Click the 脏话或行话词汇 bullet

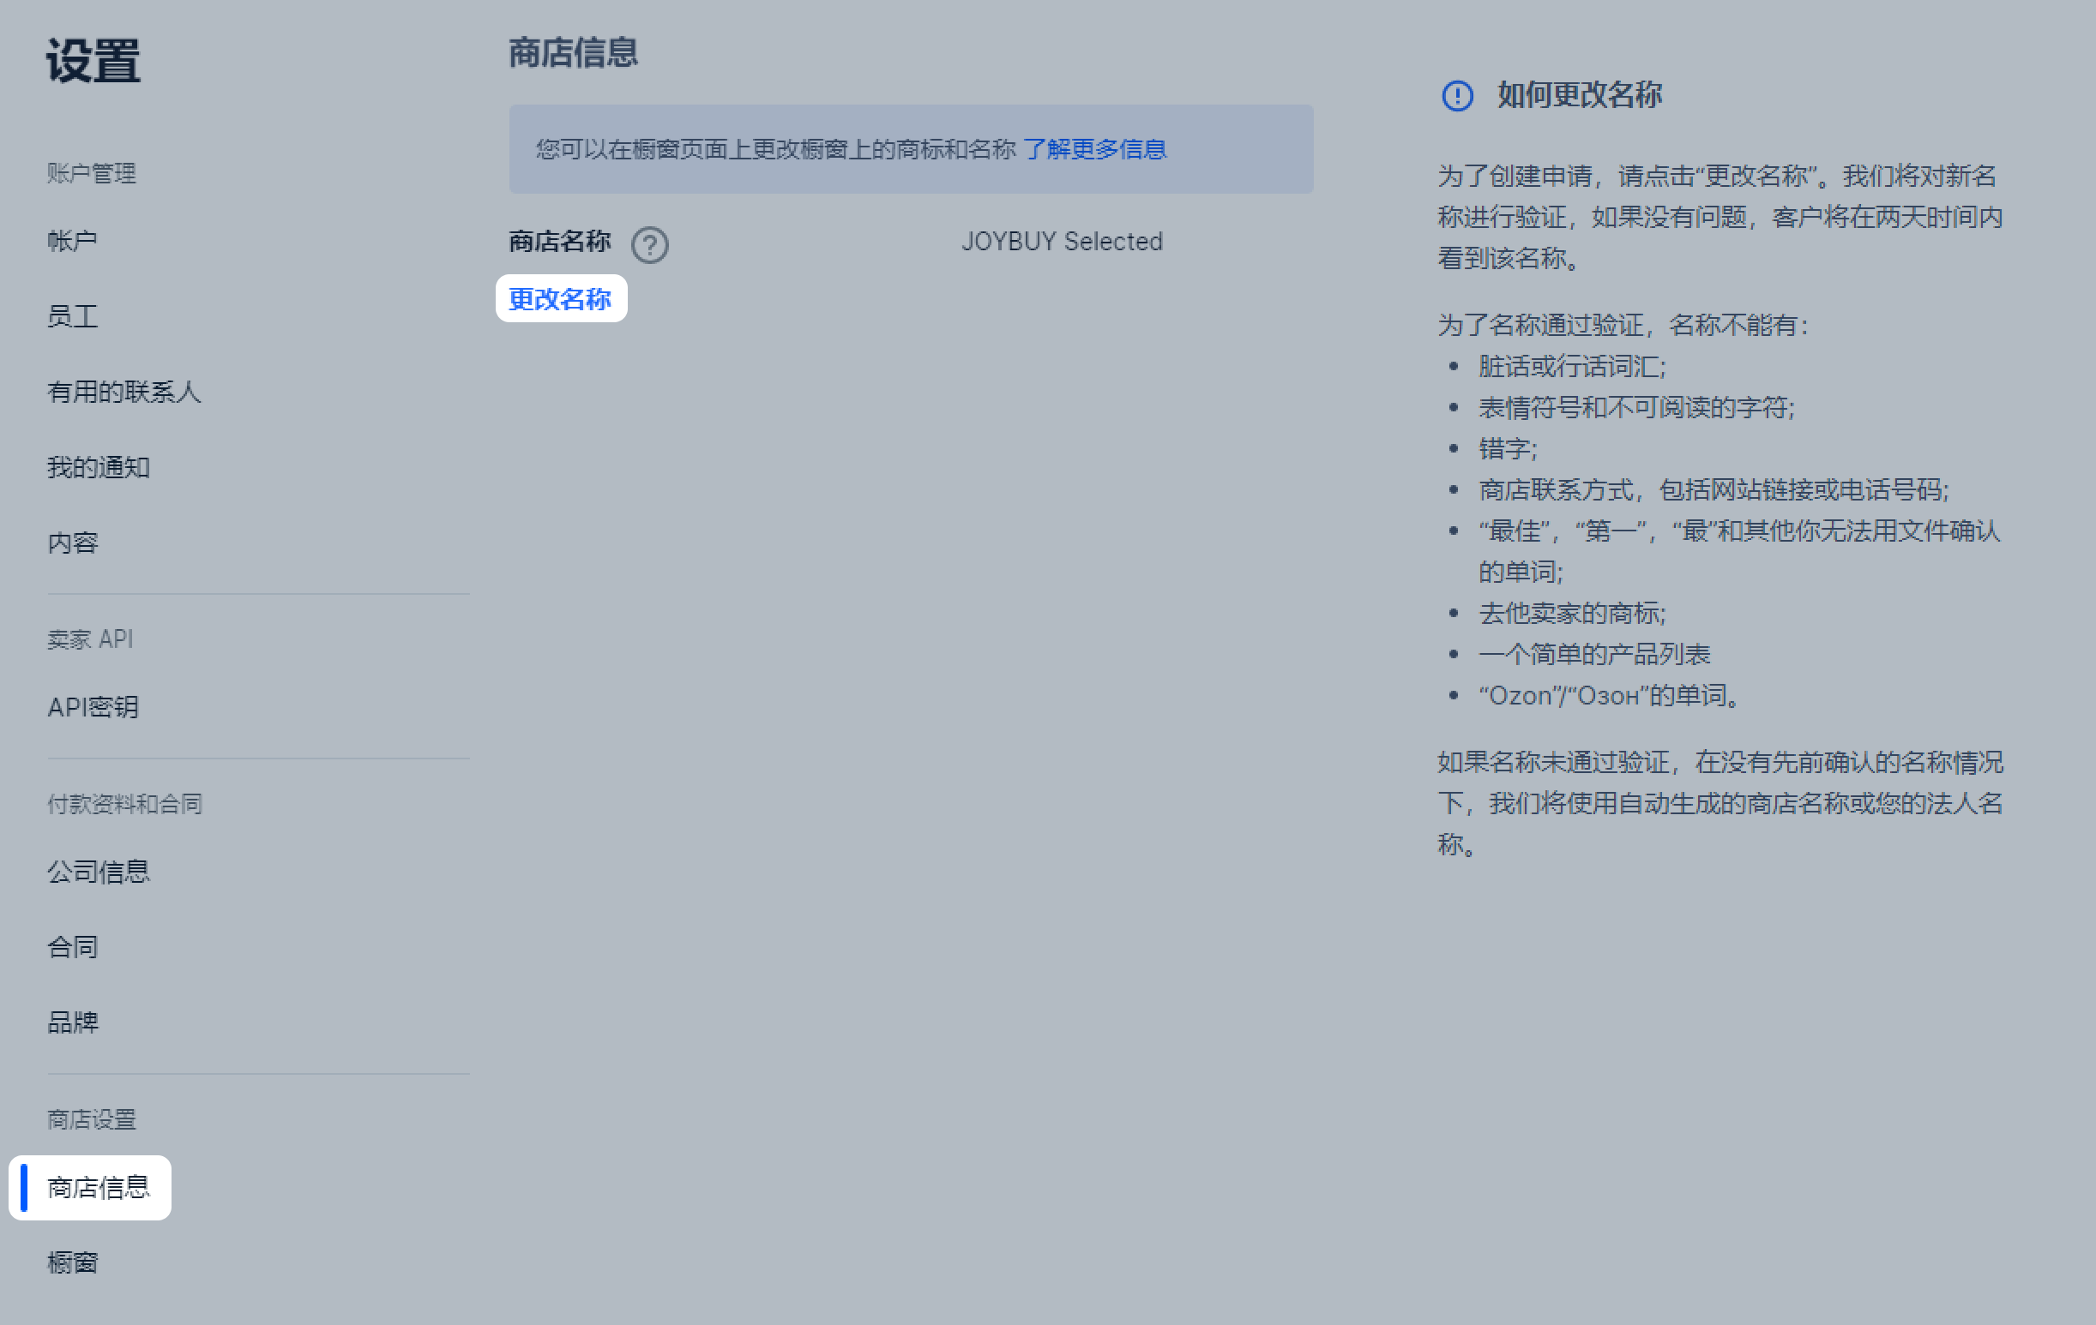1572,366
